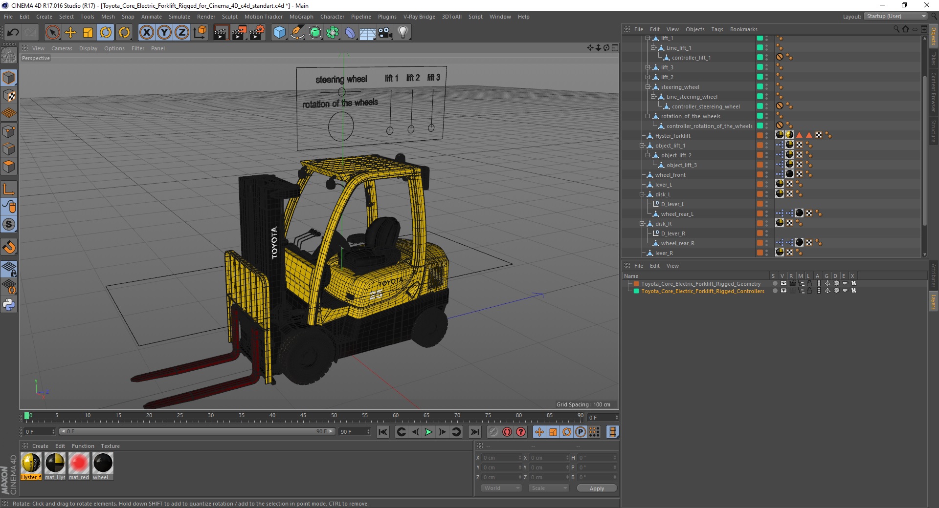
Task: Add a camera object
Action: pyautogui.click(x=385, y=33)
